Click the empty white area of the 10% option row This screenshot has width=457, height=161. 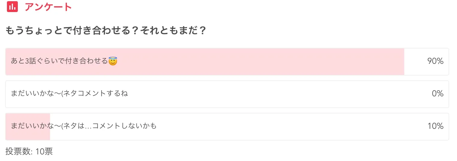pos(271,126)
